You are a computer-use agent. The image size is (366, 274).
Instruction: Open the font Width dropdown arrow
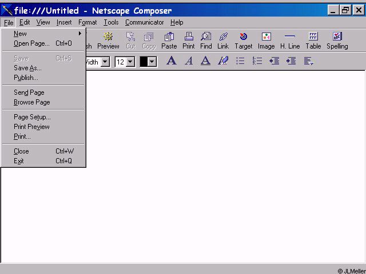point(105,62)
